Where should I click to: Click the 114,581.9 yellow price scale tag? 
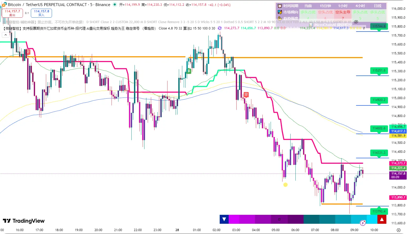click(398, 136)
